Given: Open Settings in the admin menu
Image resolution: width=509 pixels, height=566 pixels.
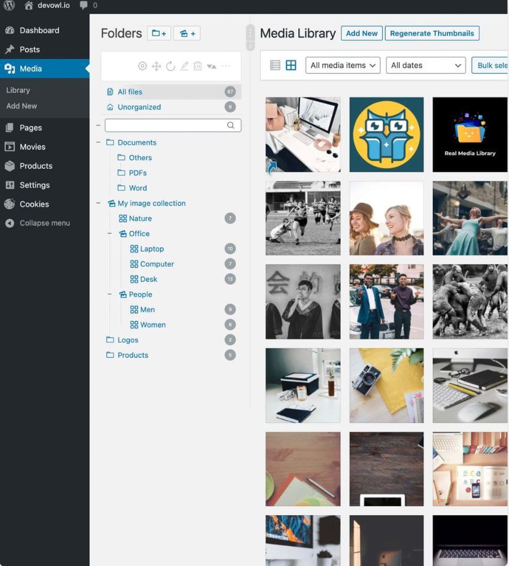Looking at the screenshot, I should [44, 185].
